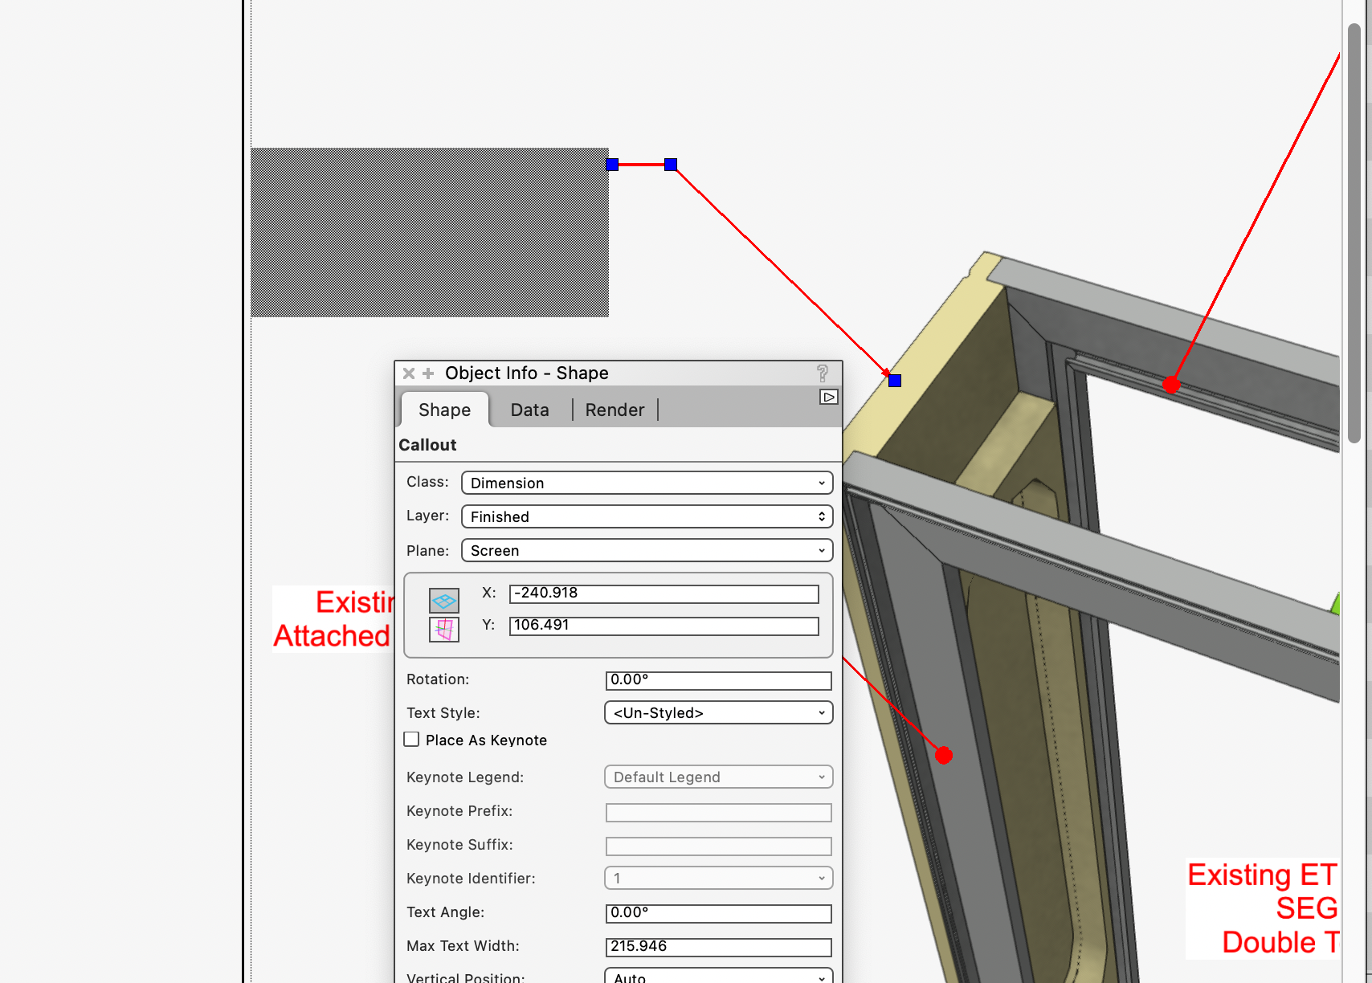Image resolution: width=1372 pixels, height=983 pixels.
Task: Open the Layer dropdown showing Finished
Action: pos(647,516)
